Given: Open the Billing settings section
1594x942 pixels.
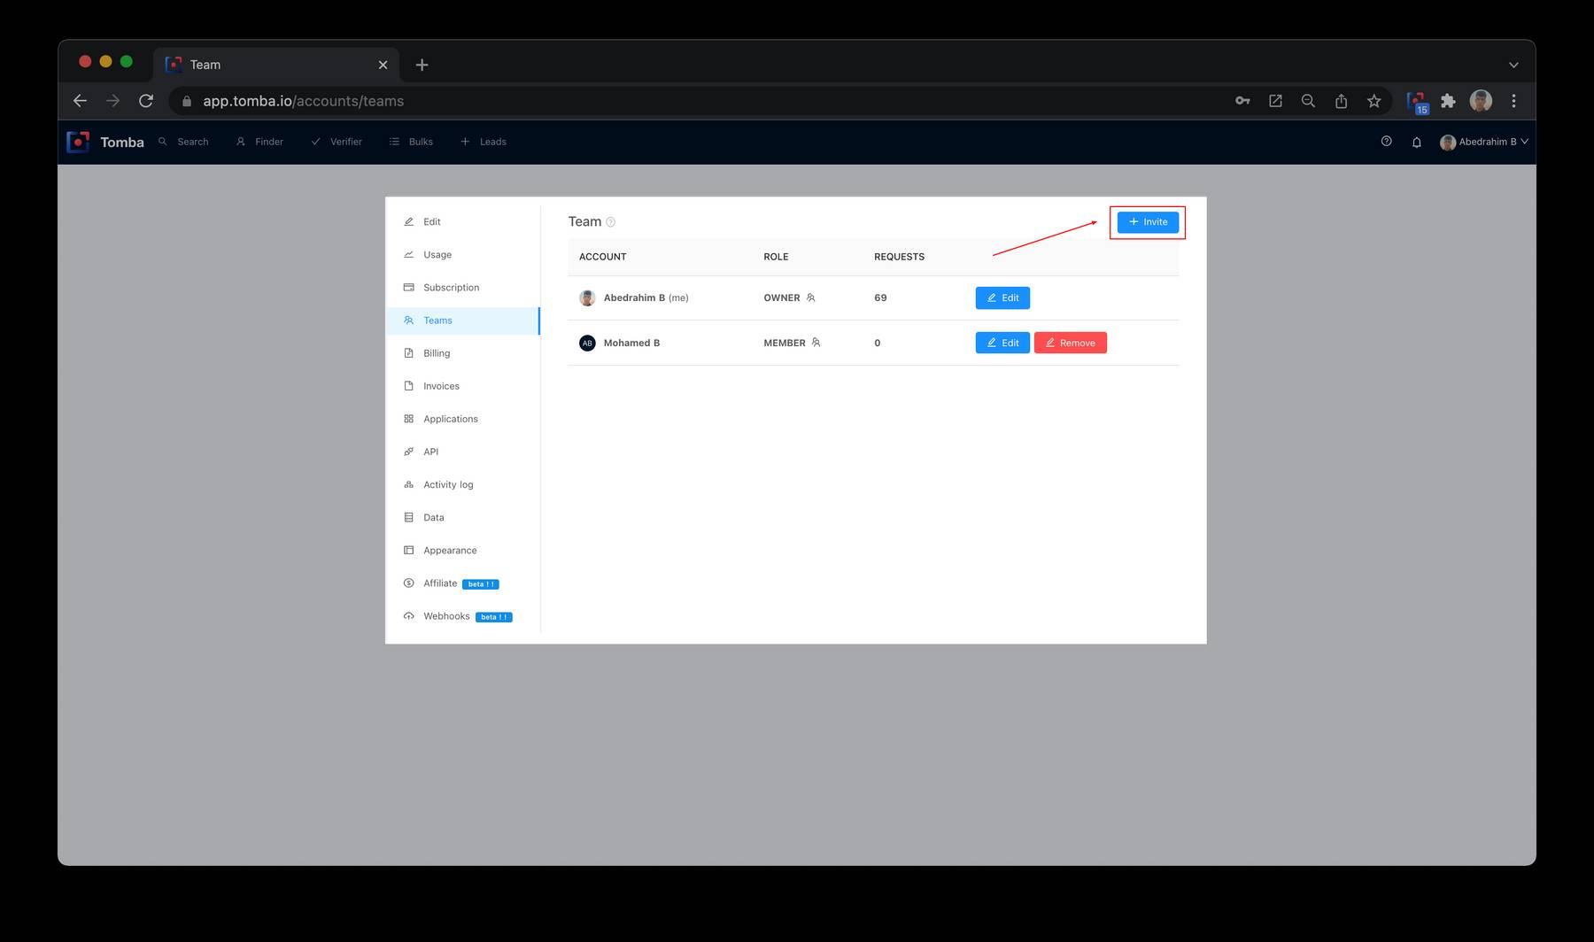Looking at the screenshot, I should (x=462, y=353).
